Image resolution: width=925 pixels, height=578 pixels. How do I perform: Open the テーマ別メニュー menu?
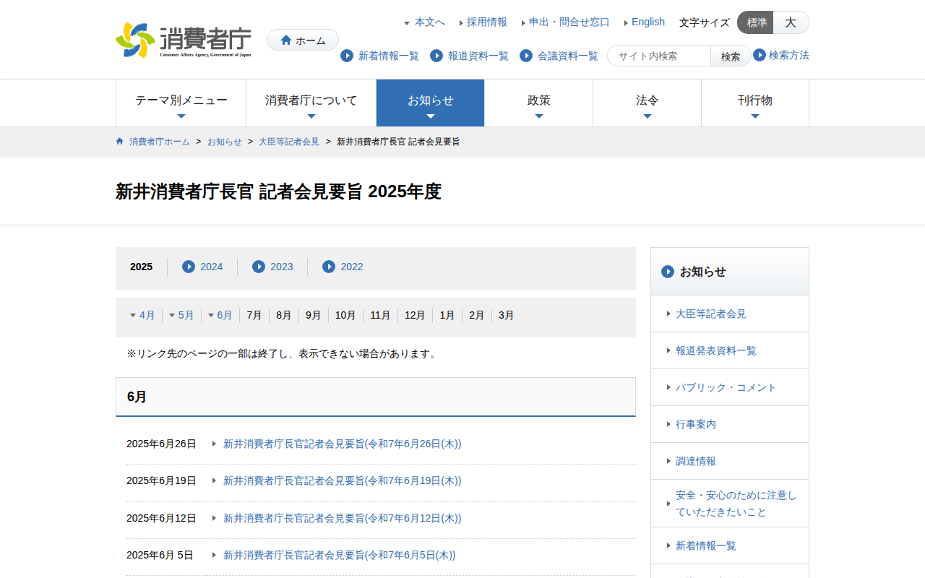pyautogui.click(x=181, y=102)
